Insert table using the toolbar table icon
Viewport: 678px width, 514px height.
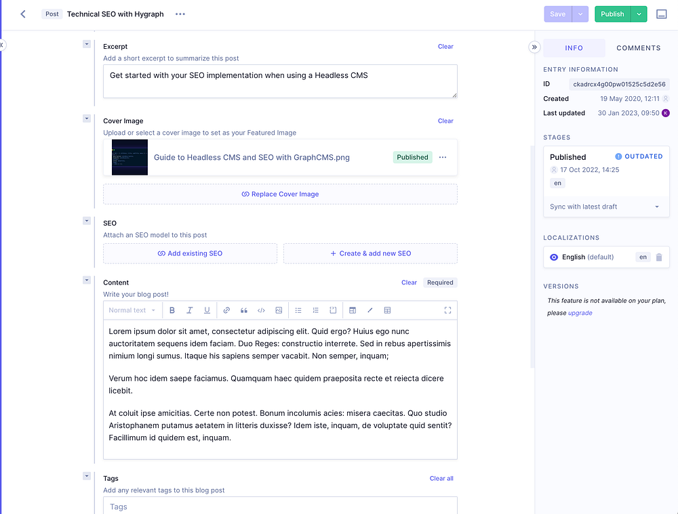click(387, 310)
